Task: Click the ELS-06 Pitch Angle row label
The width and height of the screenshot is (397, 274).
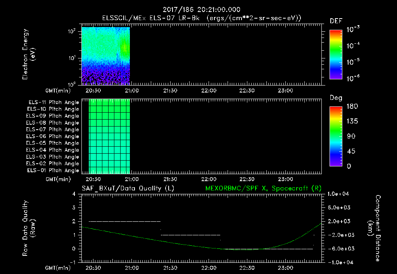Action: [x=52, y=137]
